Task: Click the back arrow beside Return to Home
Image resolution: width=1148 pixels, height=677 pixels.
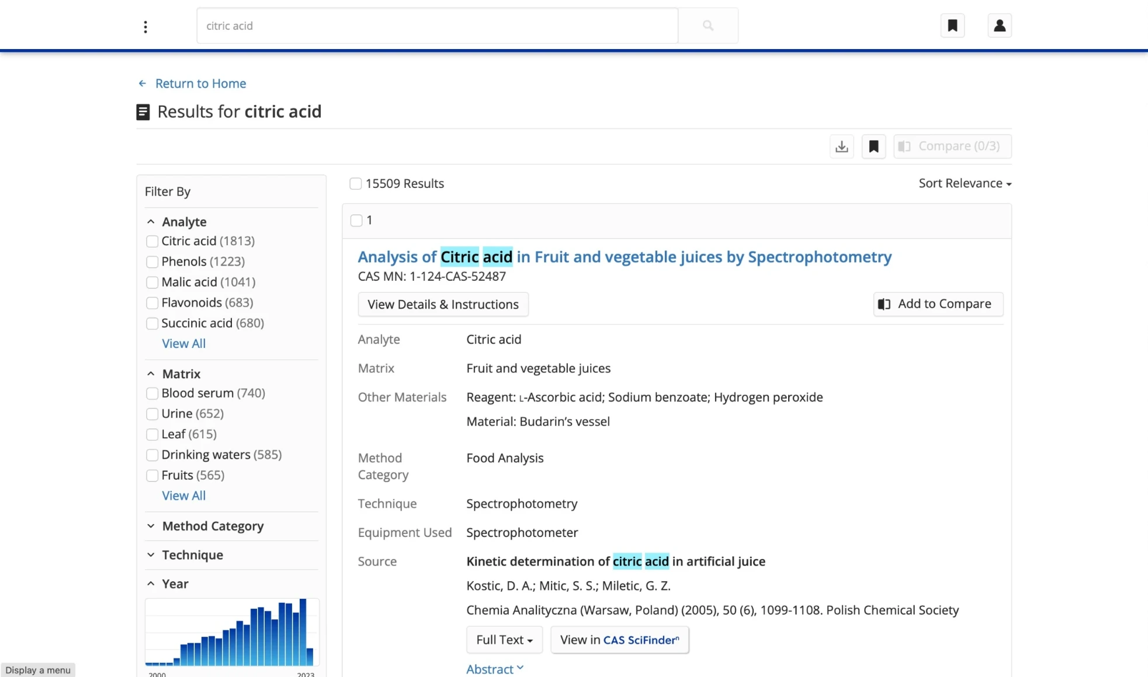Action: pos(142,83)
